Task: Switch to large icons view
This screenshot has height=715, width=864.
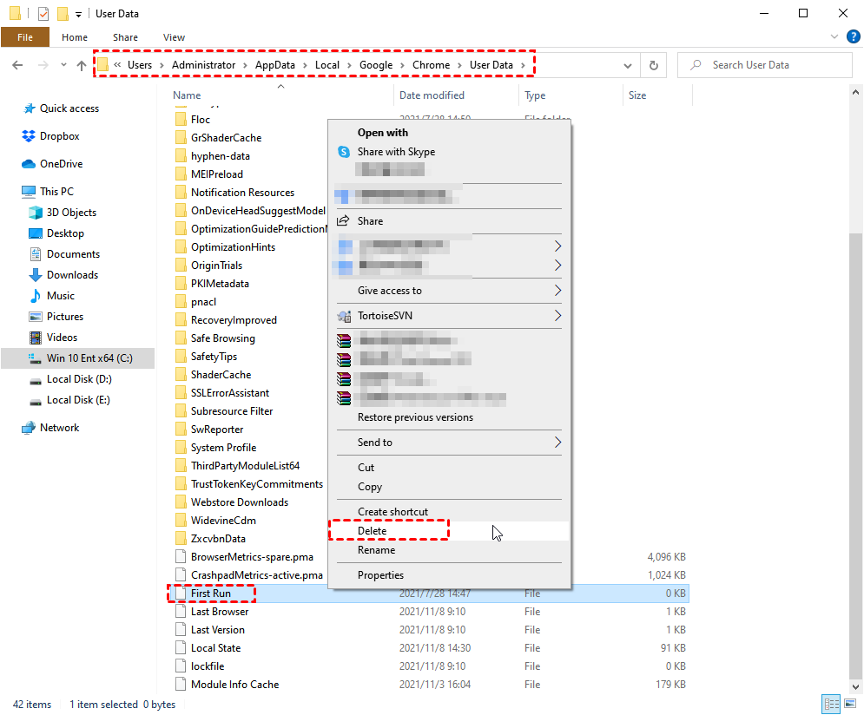Action: point(850,704)
